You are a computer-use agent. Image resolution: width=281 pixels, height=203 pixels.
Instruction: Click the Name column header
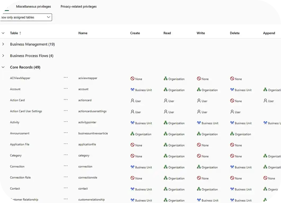click(x=83, y=33)
